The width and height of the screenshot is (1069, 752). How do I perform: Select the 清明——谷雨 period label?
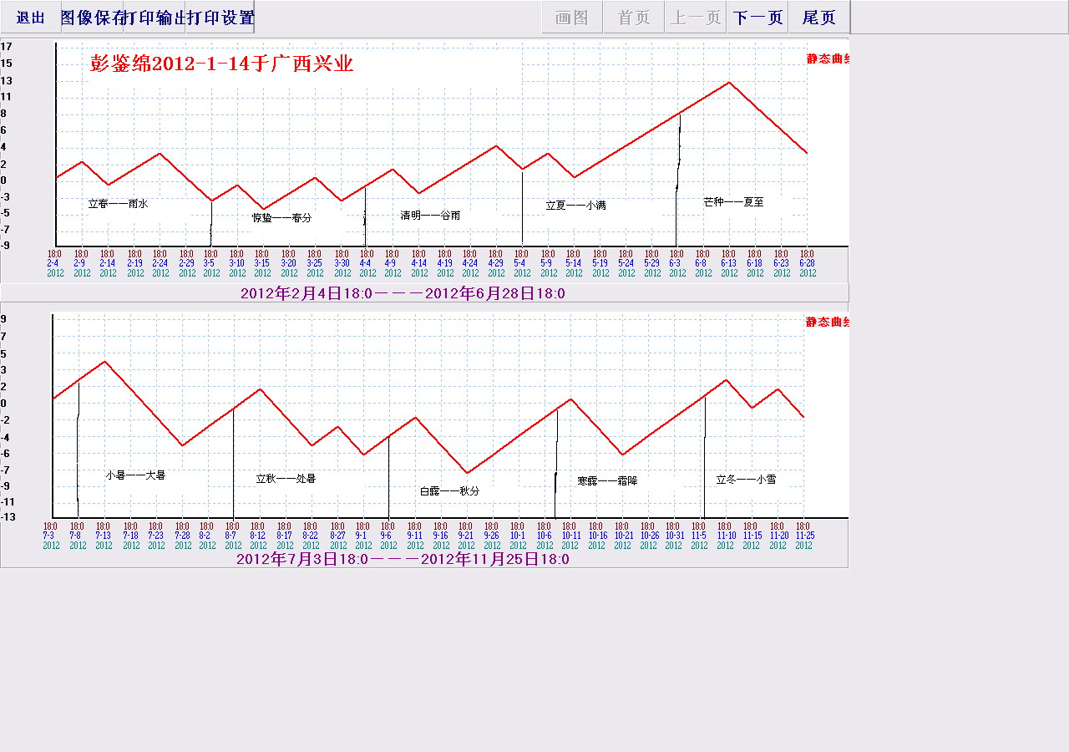tap(430, 216)
